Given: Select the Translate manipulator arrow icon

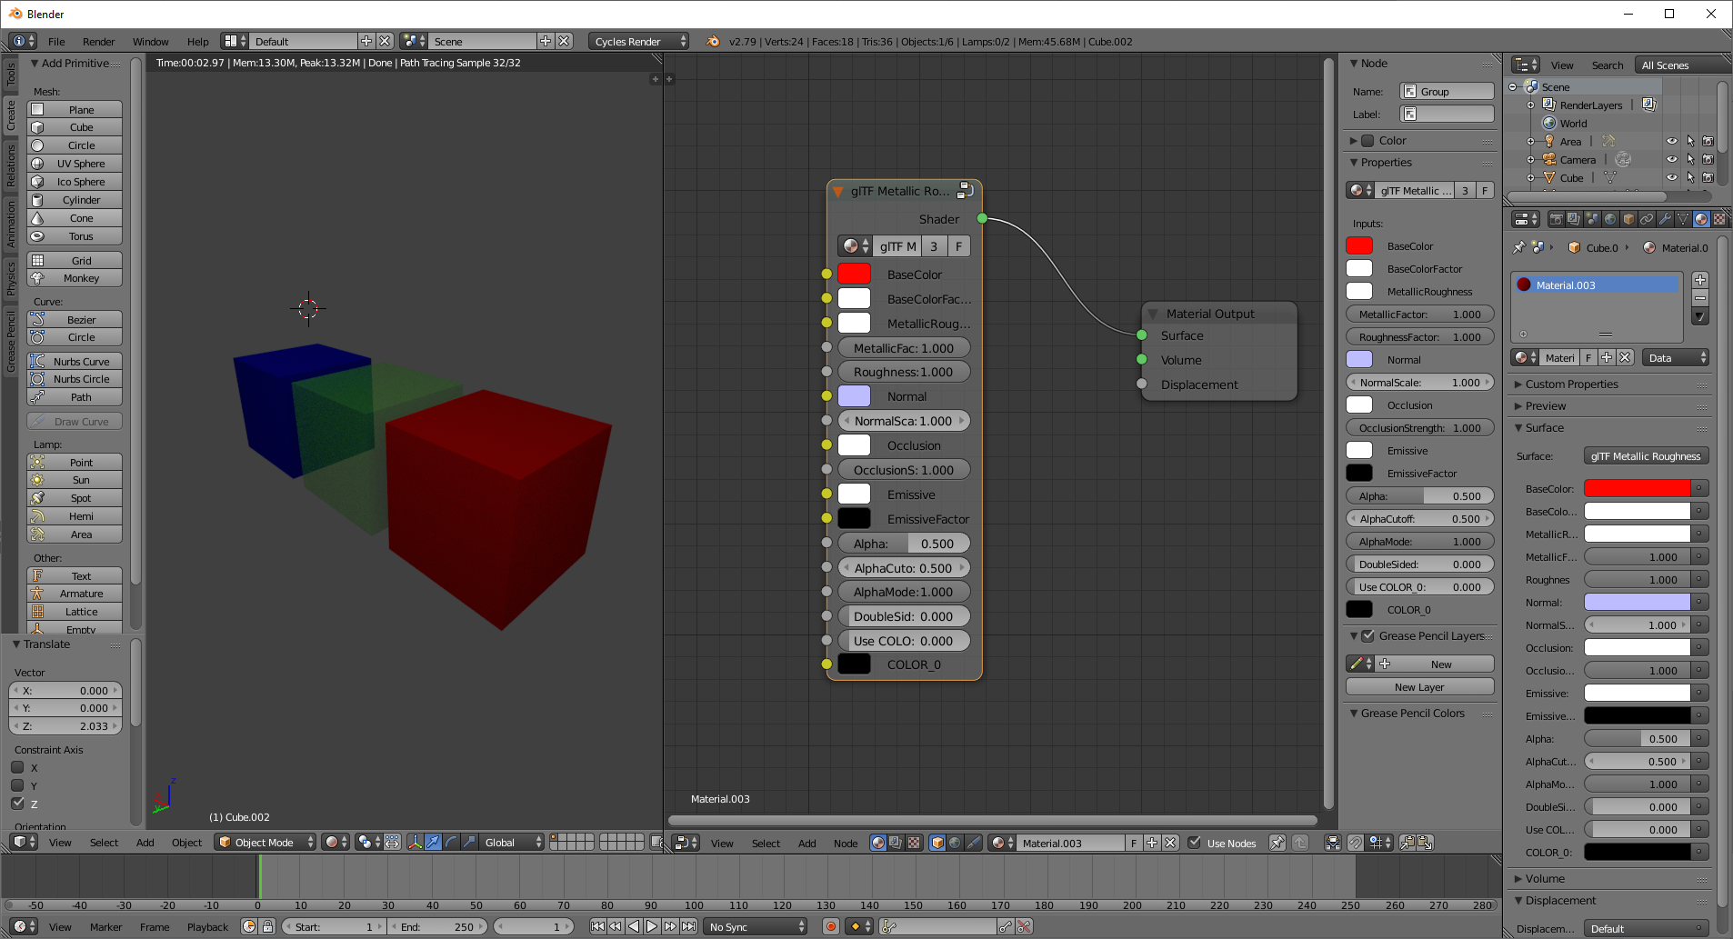Looking at the screenshot, I should click(433, 843).
